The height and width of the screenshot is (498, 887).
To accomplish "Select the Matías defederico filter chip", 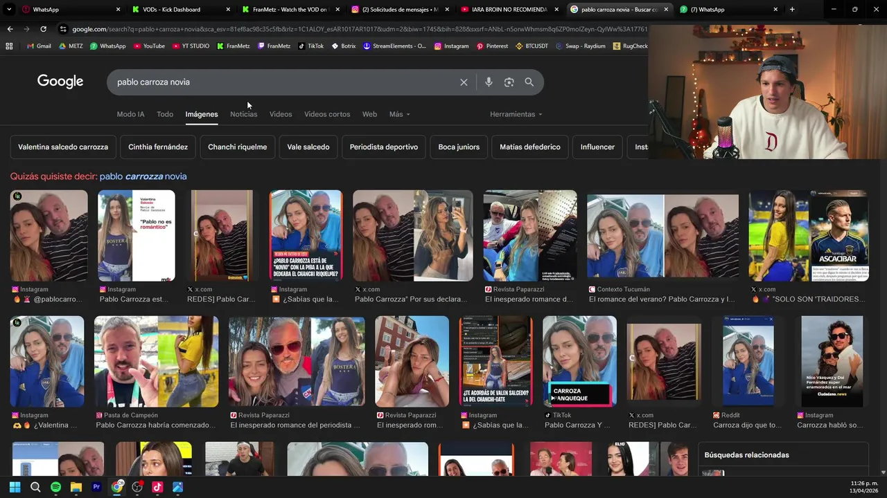I will click(x=530, y=147).
